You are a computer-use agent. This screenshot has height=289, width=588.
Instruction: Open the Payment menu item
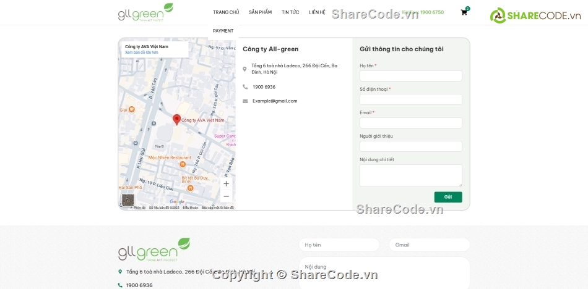(223, 31)
